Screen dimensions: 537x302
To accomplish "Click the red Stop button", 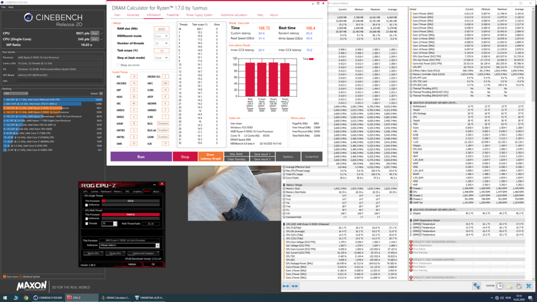I will tap(185, 157).
